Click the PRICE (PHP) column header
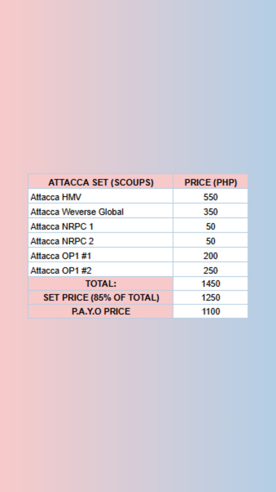Viewport: 276px width, 492px height. (211, 182)
